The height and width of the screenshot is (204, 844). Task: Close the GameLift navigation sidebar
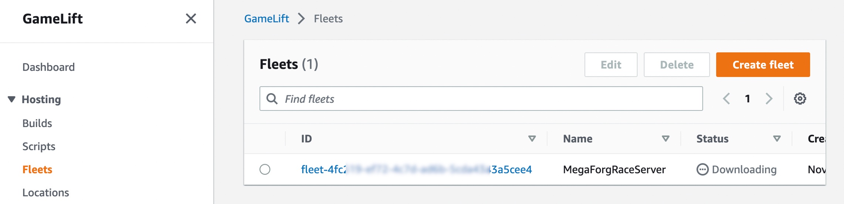pyautogui.click(x=191, y=18)
